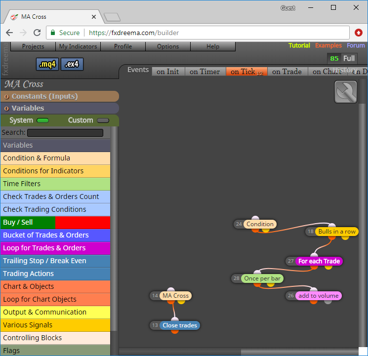
Task: Select the on Tick event tab
Action: [x=246, y=72]
